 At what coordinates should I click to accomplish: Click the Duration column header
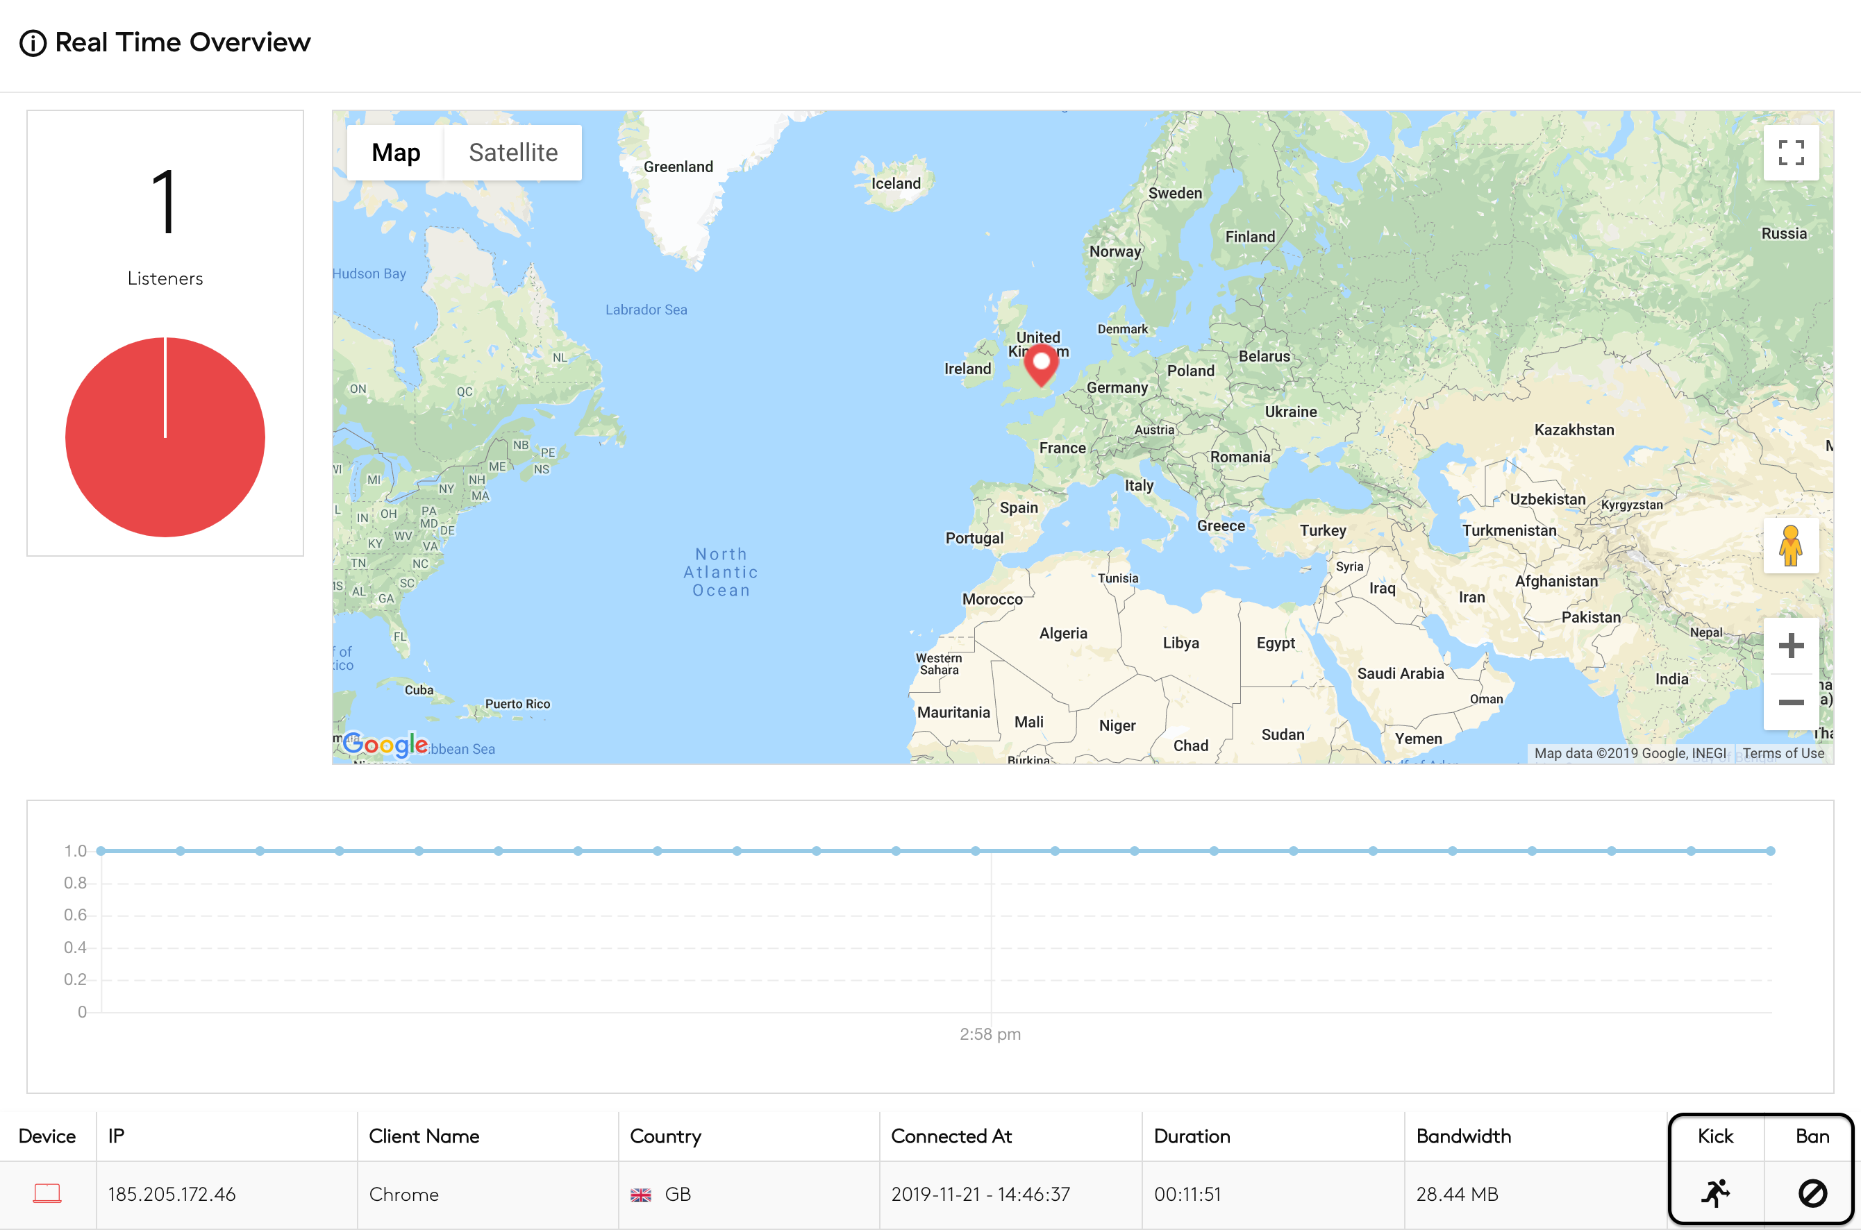click(x=1192, y=1136)
